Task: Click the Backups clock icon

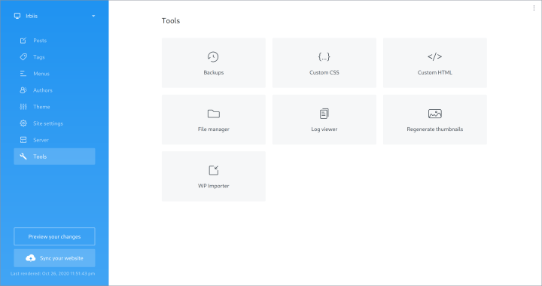Action: 213,56
